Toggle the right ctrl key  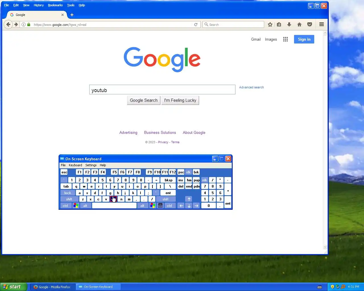pyautogui.click(x=169, y=205)
